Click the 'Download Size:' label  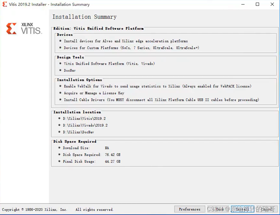(76, 148)
